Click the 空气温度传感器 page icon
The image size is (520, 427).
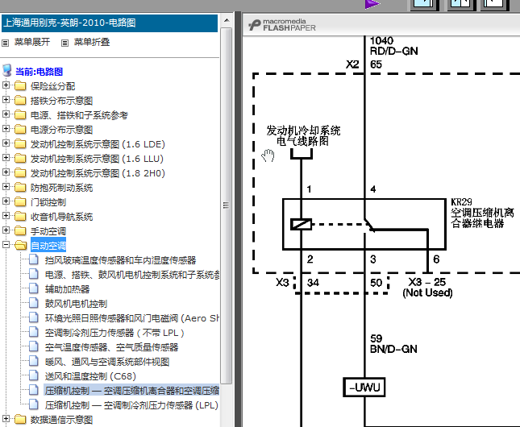(34, 346)
